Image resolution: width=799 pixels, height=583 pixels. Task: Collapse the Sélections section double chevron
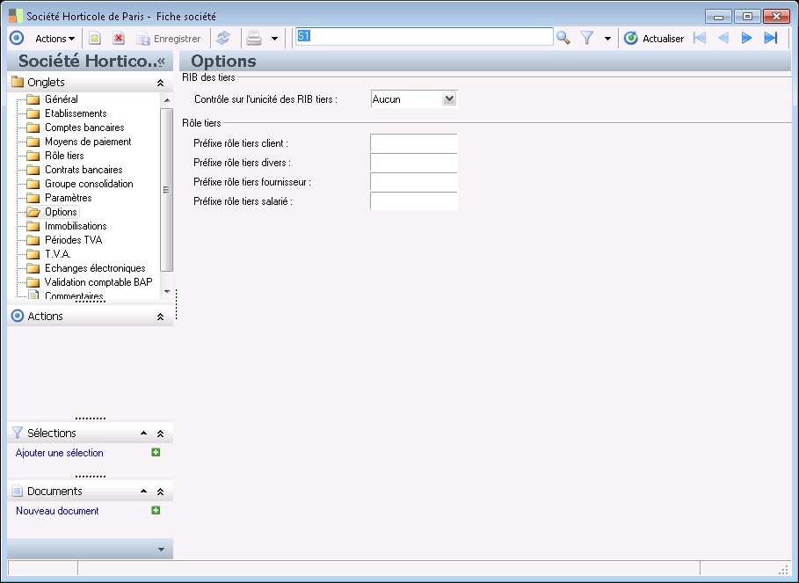[161, 434]
